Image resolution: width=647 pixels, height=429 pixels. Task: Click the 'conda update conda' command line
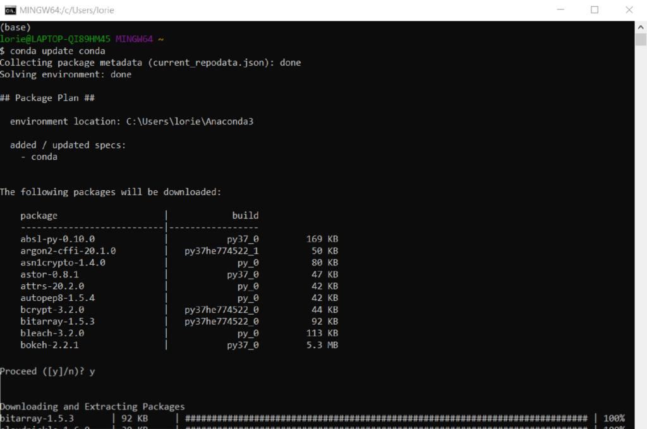point(52,51)
